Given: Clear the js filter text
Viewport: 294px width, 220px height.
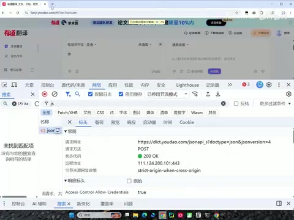Looking at the screenshot, I should 224,103.
